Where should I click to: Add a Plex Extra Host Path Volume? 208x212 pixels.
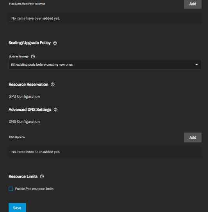point(193,4)
